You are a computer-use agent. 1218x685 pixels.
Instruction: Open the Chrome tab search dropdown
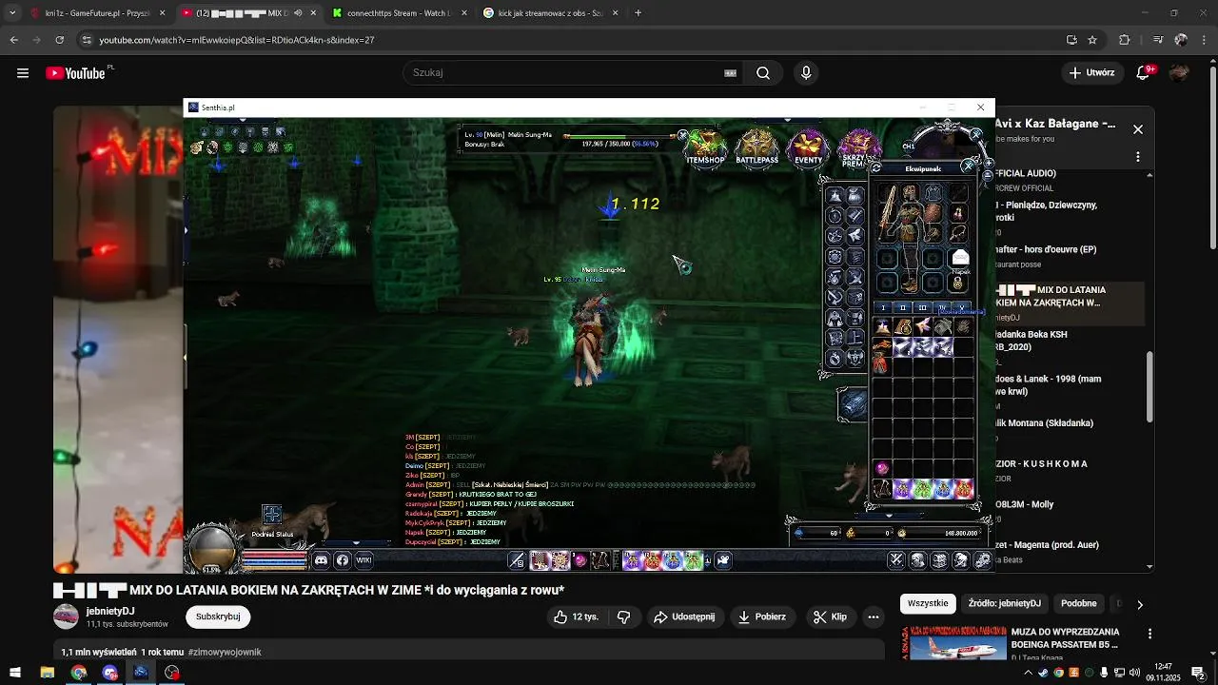(12, 13)
